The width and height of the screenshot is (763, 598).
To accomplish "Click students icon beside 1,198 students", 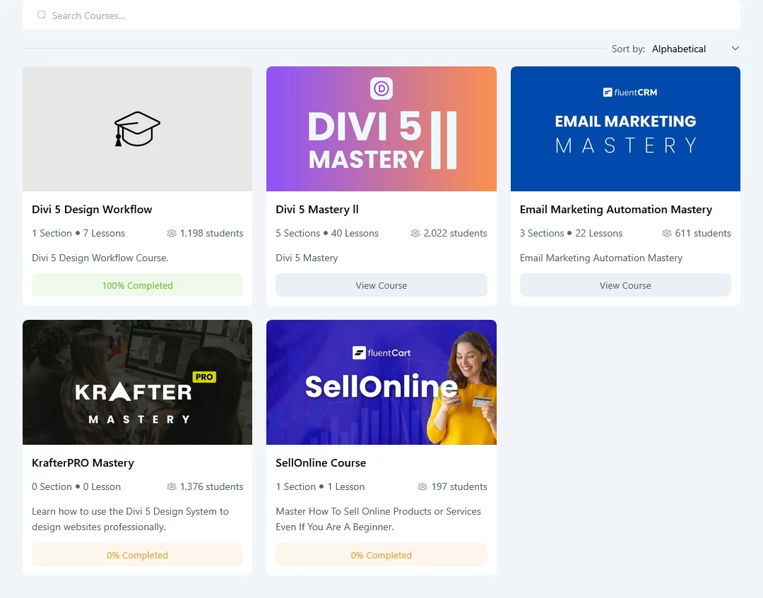I will 171,234.
